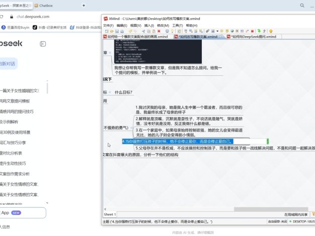The height and width of the screenshot is (236, 315).
Task: Click the XMind horizontal scrollbar thumb
Action: 271,209
